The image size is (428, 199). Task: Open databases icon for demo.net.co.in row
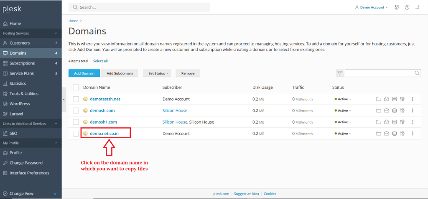[395, 134]
